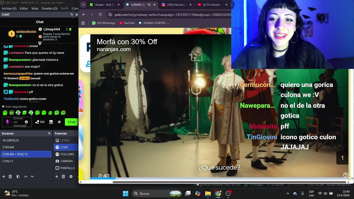This screenshot has width=354, height=199.
Task: Open Paneles (D) menu in OBS
Action: coord(50,9)
